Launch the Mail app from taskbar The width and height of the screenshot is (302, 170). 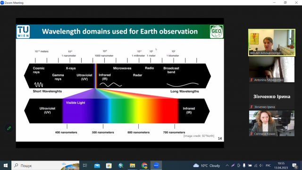tap(97, 165)
